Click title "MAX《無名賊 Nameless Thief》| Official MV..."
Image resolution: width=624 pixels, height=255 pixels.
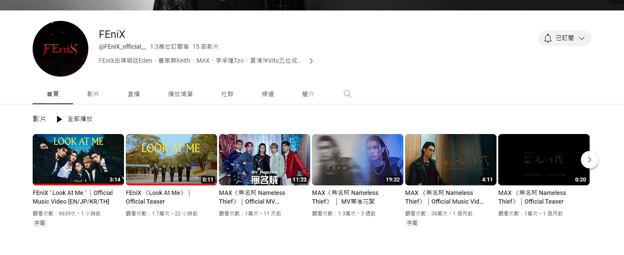pos(252,197)
